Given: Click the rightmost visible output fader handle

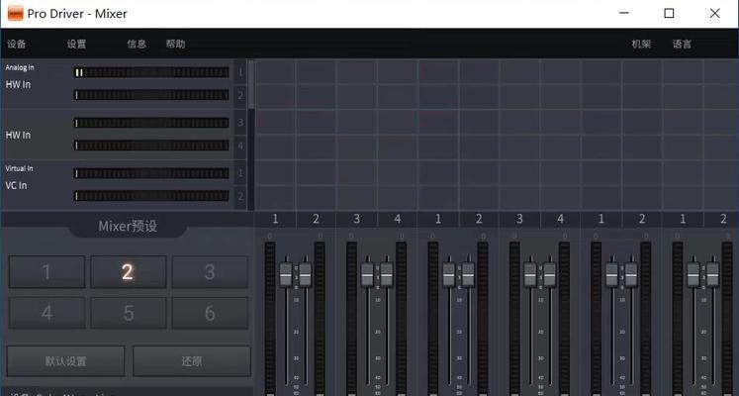Looking at the screenshot, I should pos(712,274).
